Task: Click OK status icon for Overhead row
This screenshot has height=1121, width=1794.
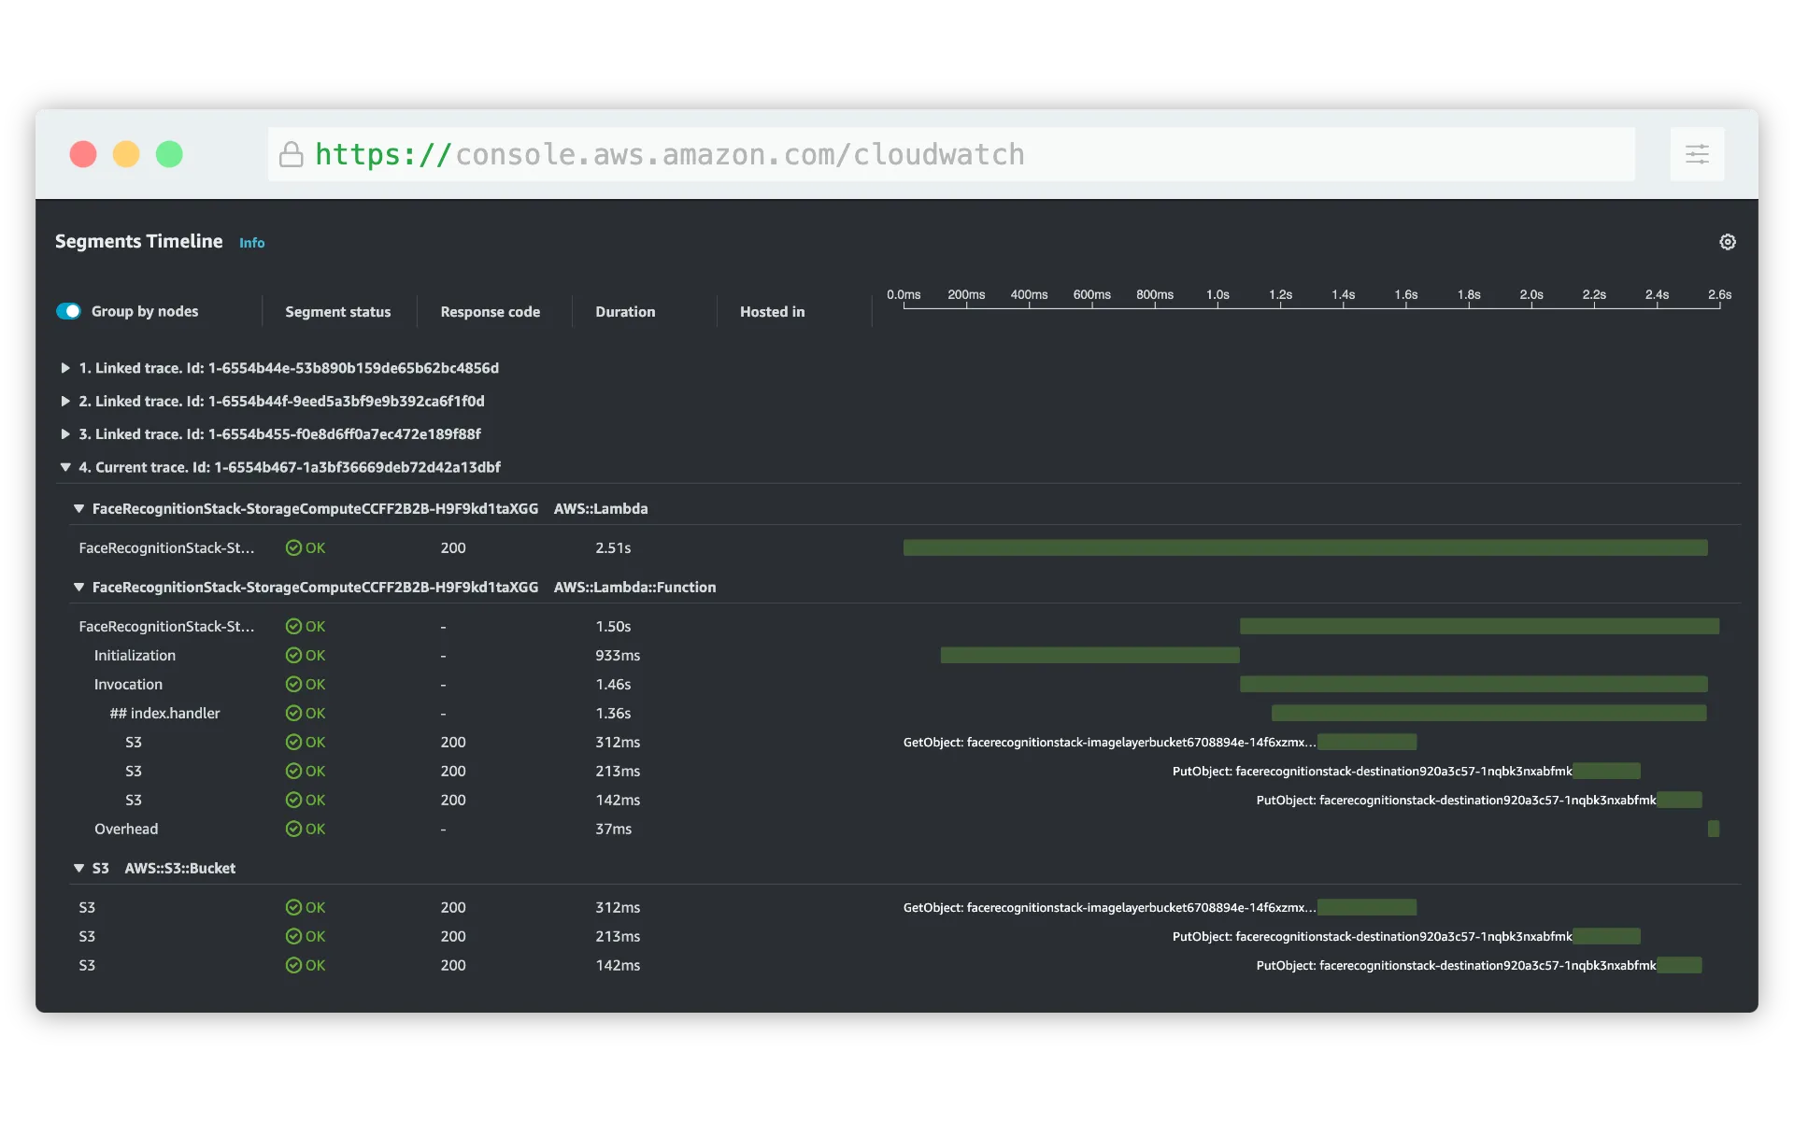Action: click(x=293, y=830)
